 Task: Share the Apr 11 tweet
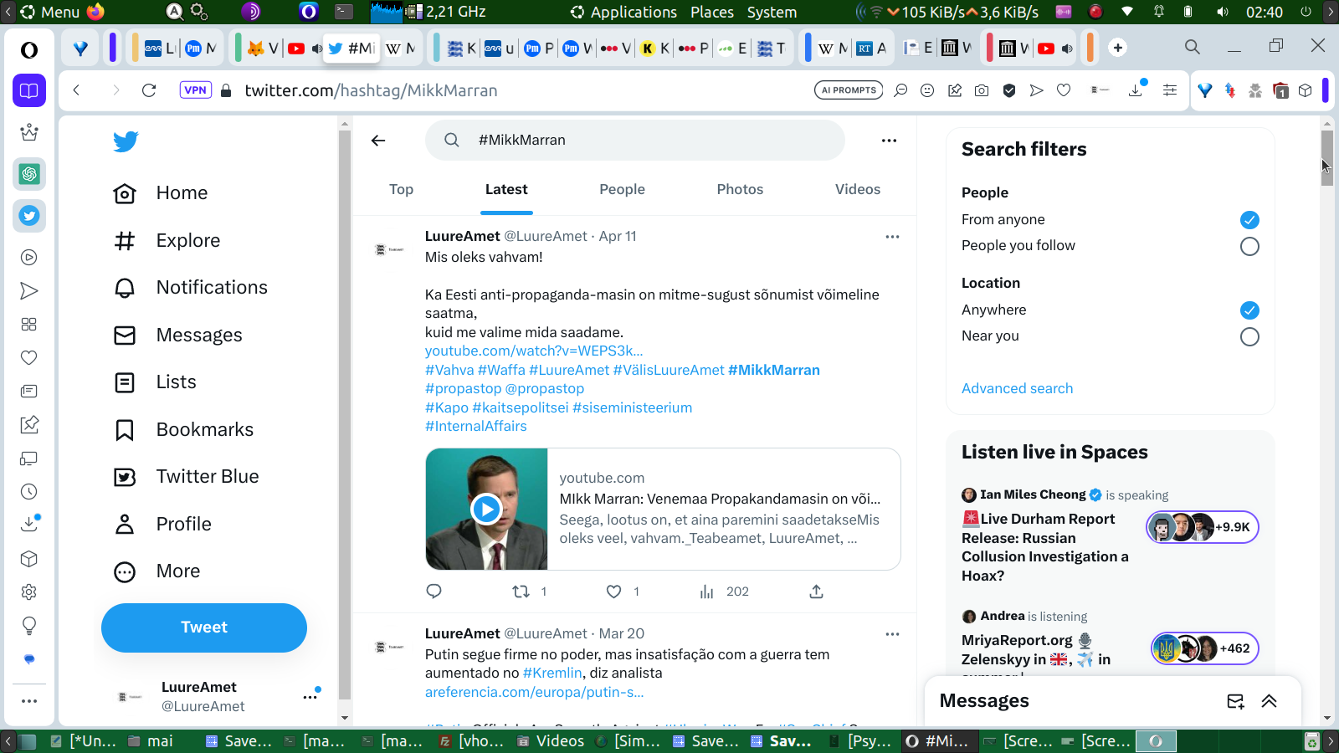point(817,592)
